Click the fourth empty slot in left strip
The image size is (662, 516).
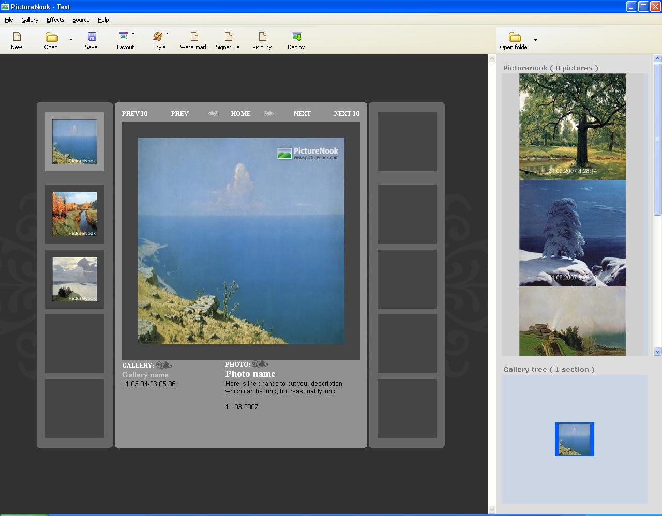tap(74, 344)
